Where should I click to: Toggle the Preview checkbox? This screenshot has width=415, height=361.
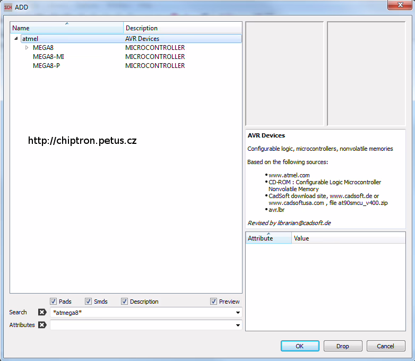[x=214, y=302]
